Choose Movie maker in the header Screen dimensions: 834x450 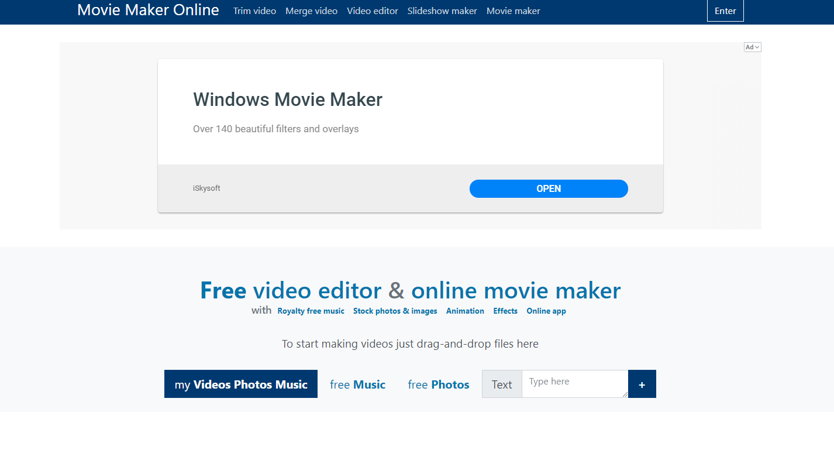(514, 11)
